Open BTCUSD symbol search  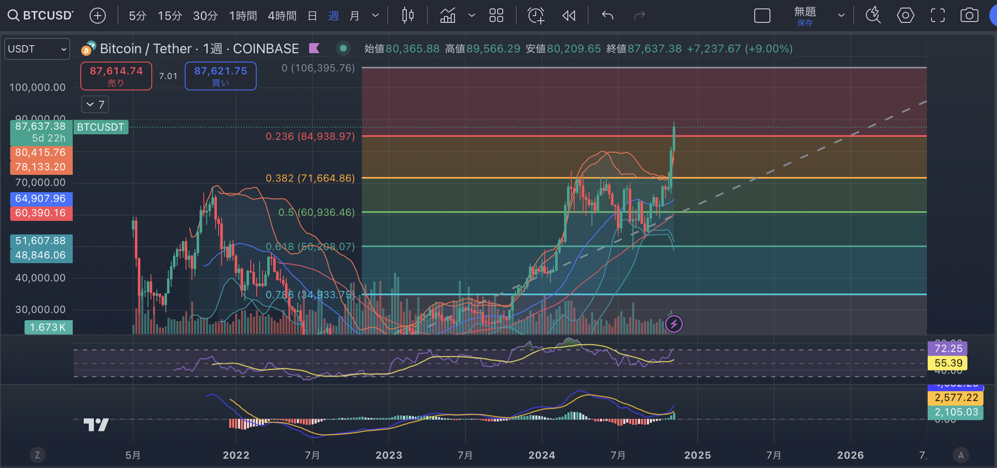40,16
